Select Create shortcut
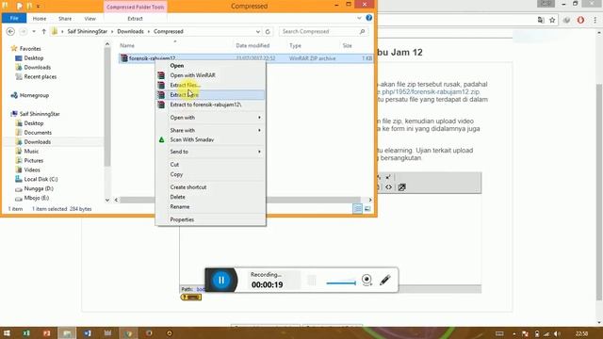The height and width of the screenshot is (339, 603). click(188, 187)
